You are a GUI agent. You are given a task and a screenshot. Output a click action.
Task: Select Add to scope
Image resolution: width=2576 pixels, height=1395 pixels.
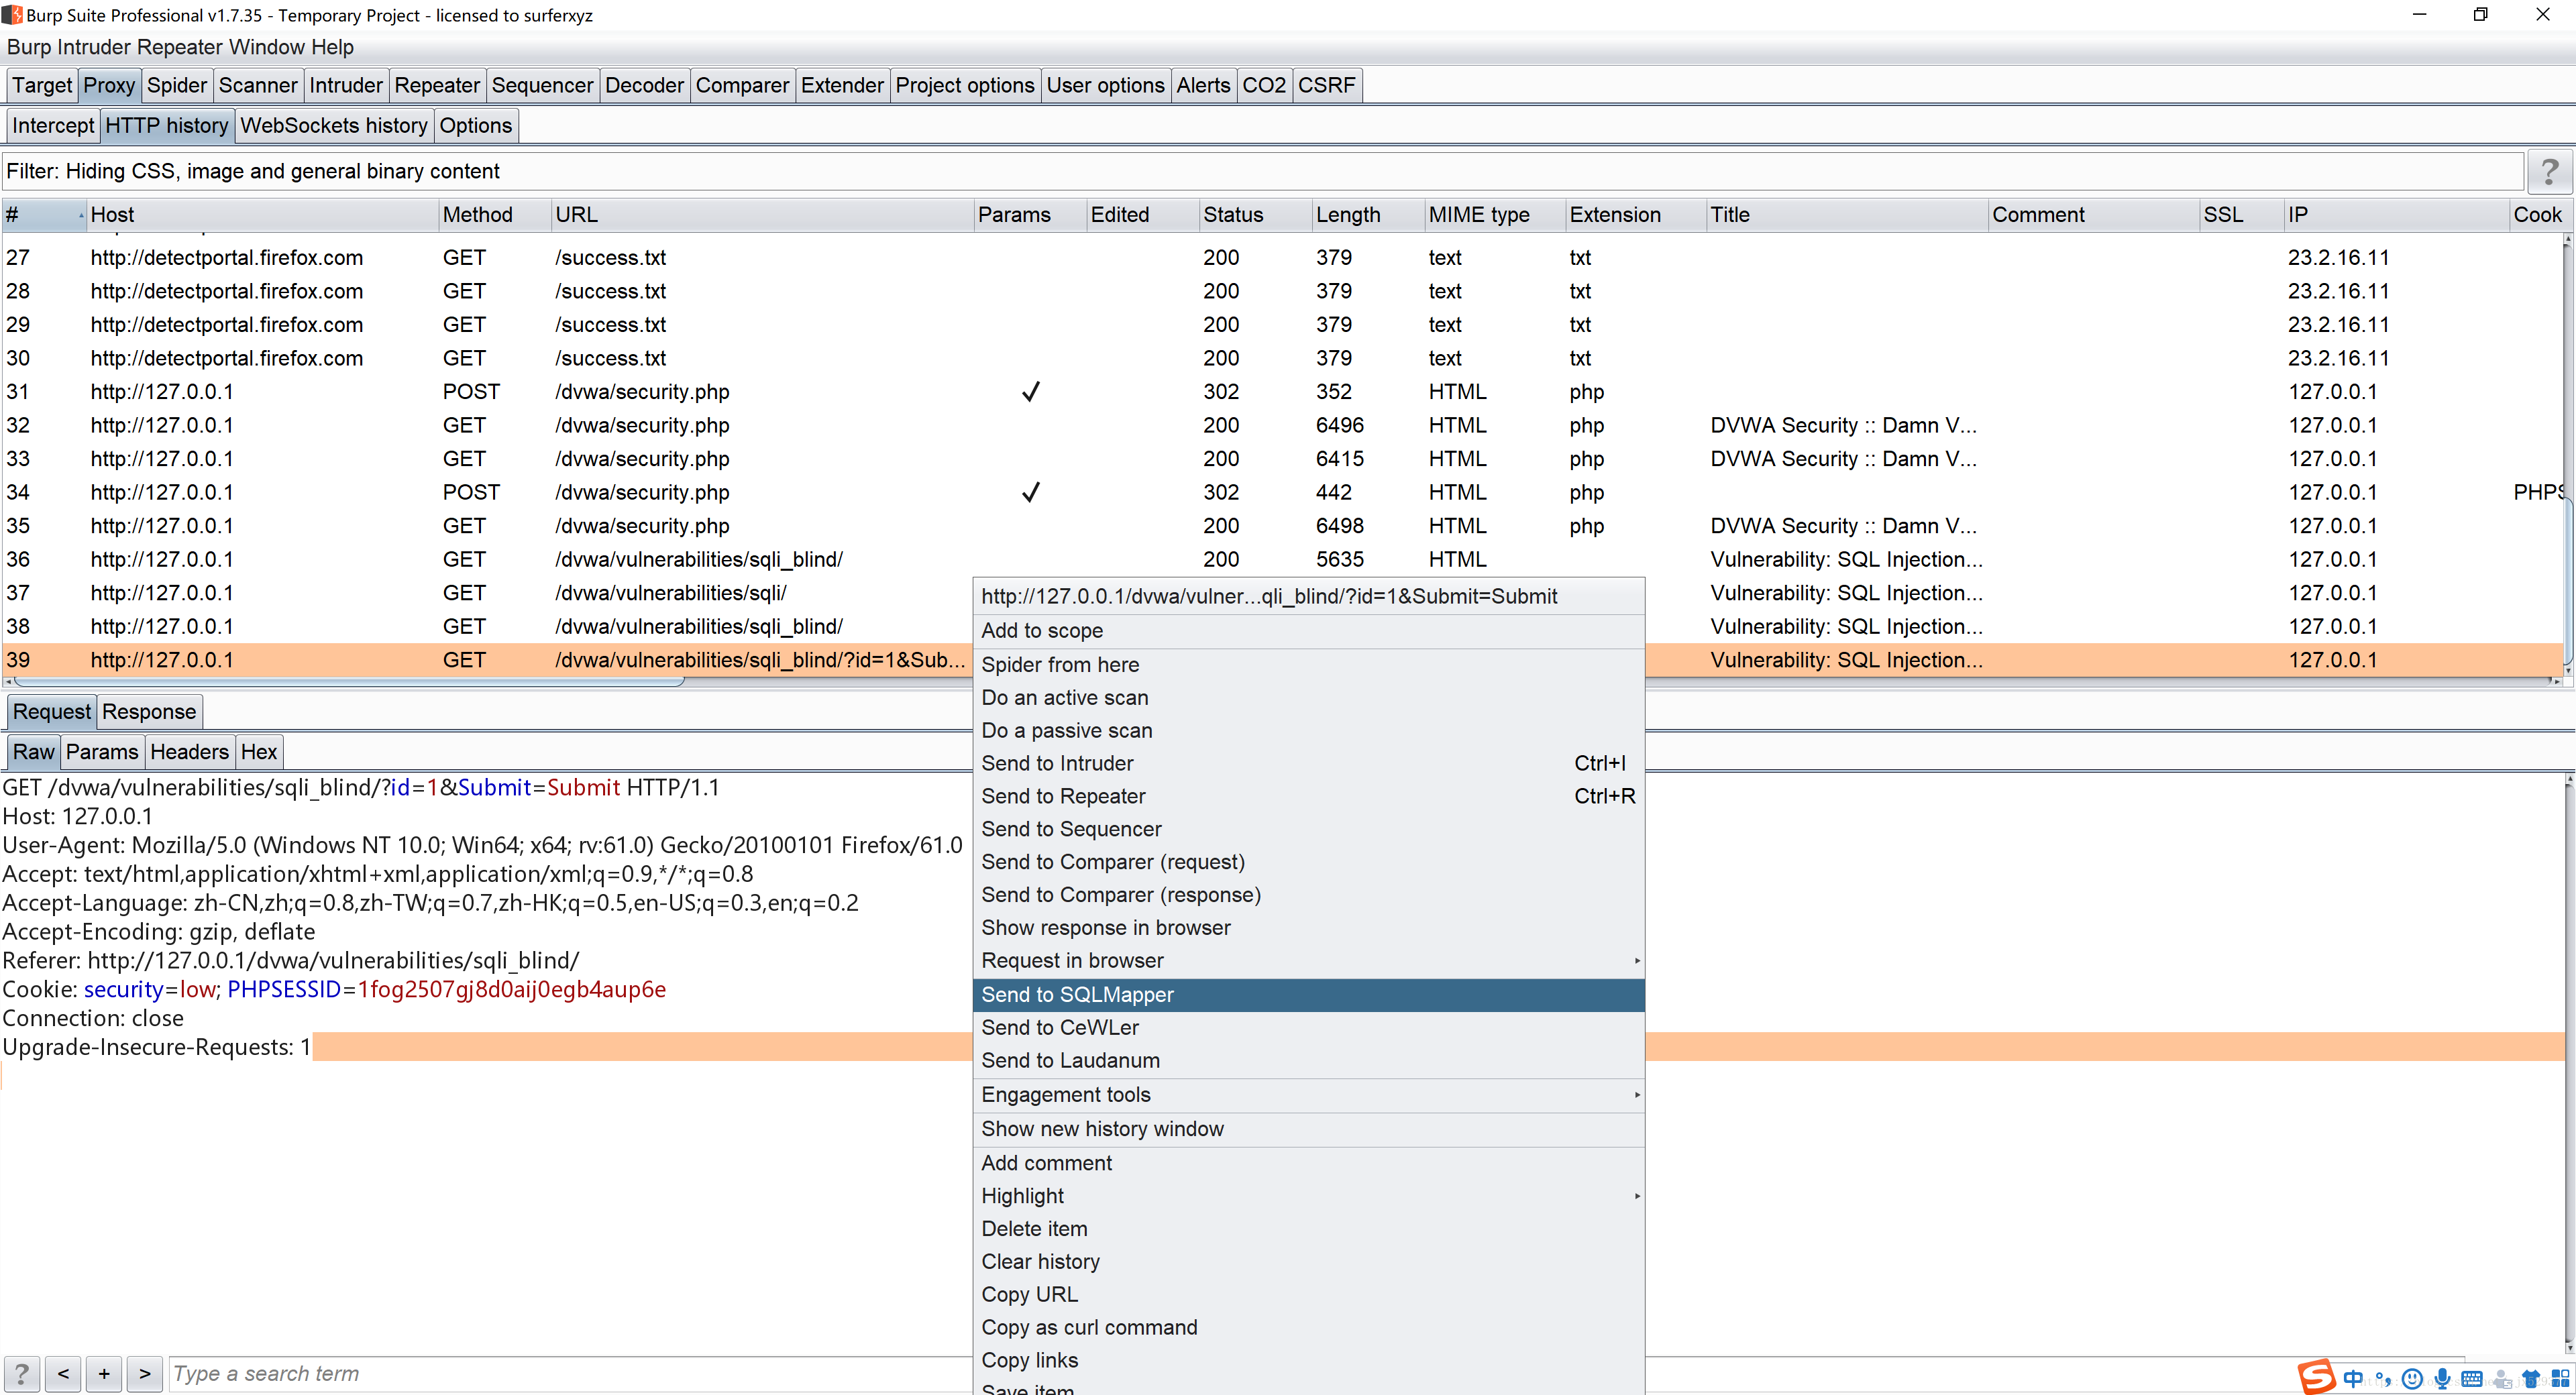click(x=1308, y=630)
